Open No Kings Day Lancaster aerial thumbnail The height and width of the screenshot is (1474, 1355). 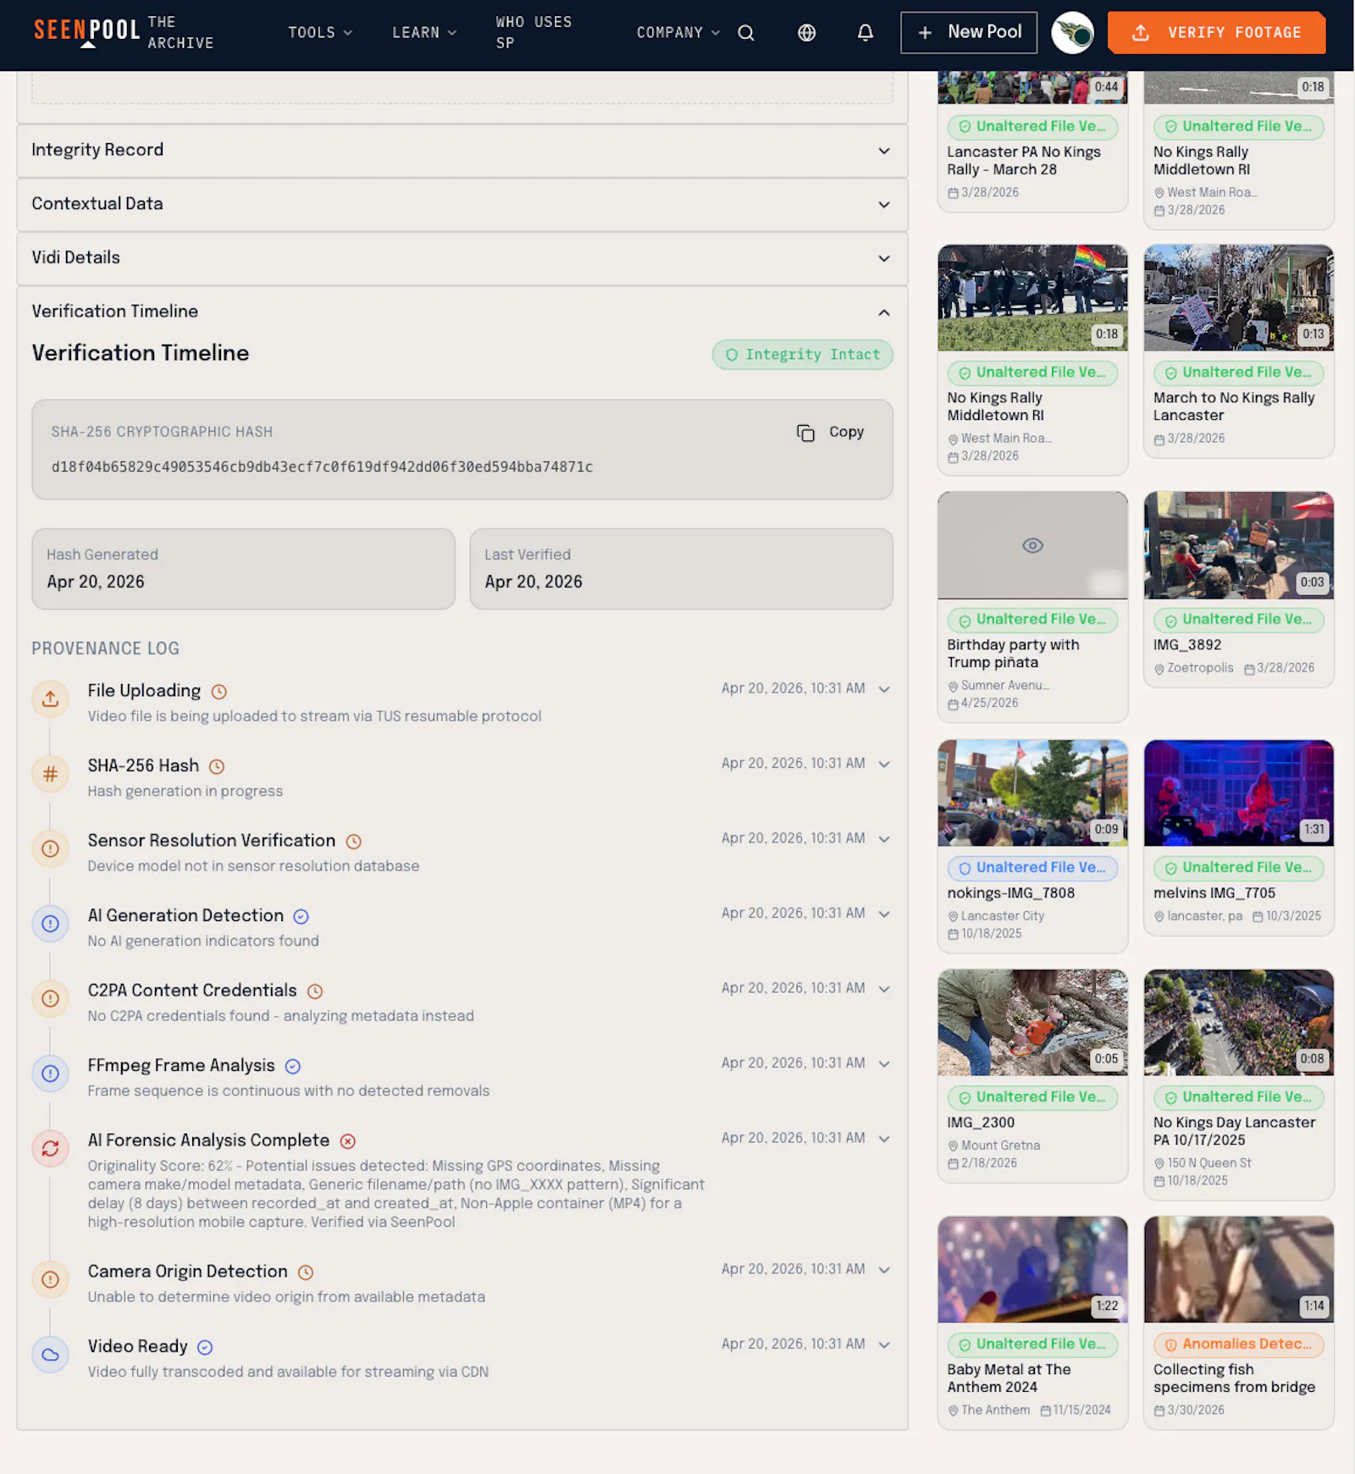(1238, 1023)
